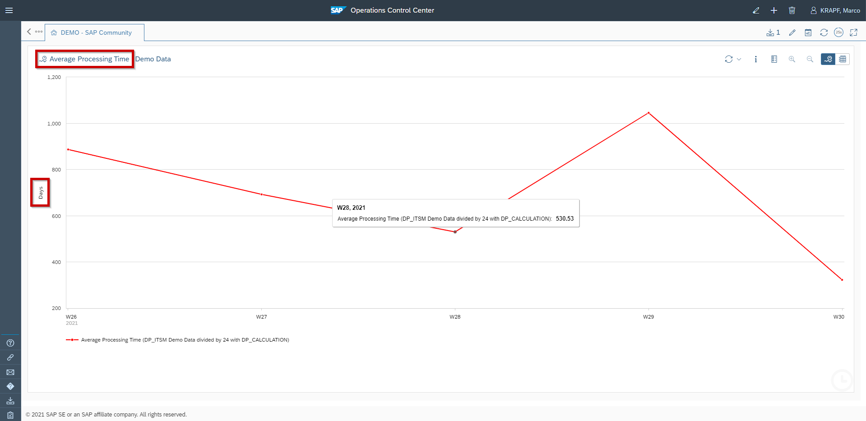This screenshot has height=421, width=866.
Task: Switch to table view toggle
Action: pyautogui.click(x=843, y=59)
